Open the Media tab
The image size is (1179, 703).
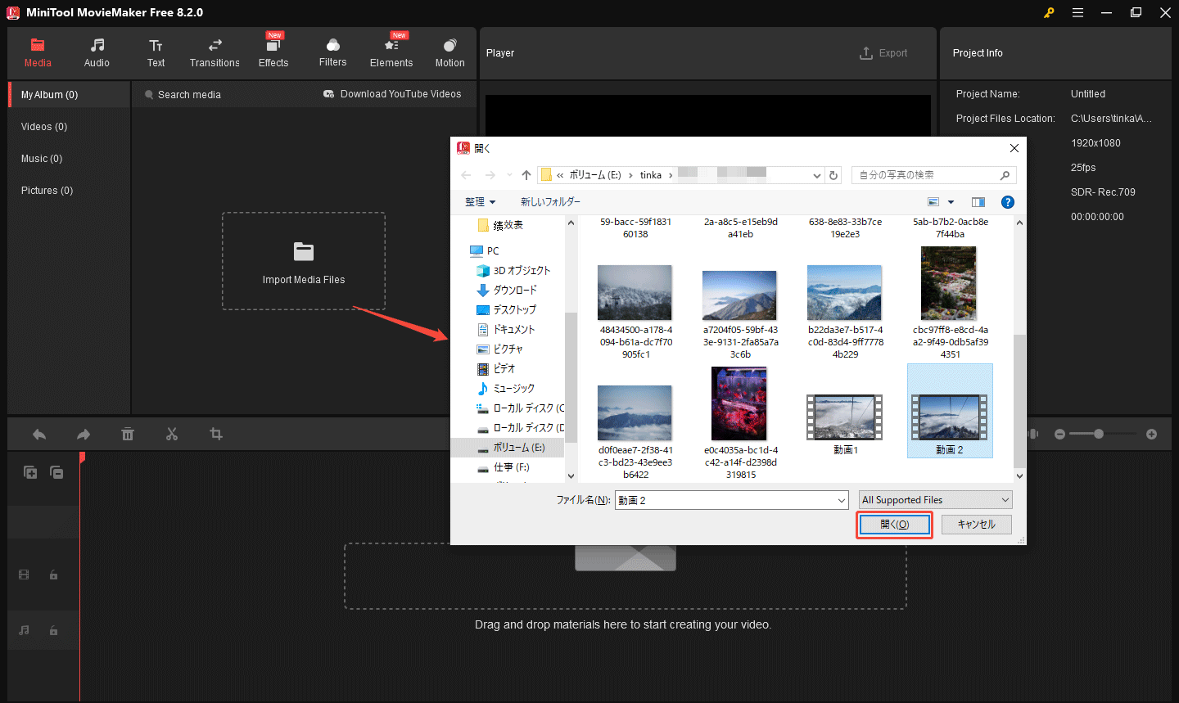point(38,53)
